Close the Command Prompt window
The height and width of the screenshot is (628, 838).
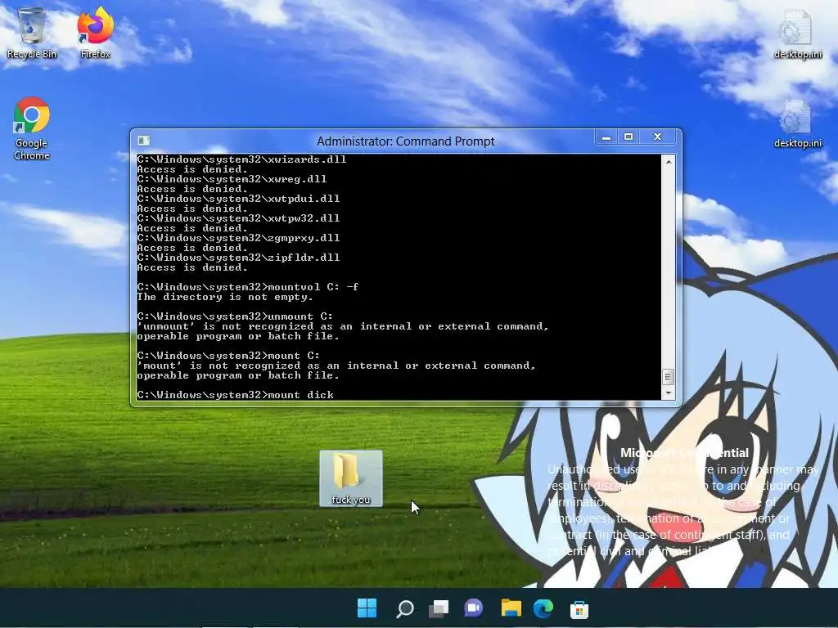pyautogui.click(x=658, y=137)
